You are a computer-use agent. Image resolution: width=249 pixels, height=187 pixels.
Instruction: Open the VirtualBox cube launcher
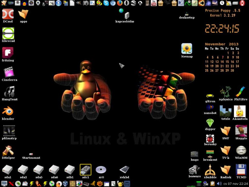click(x=65, y=184)
